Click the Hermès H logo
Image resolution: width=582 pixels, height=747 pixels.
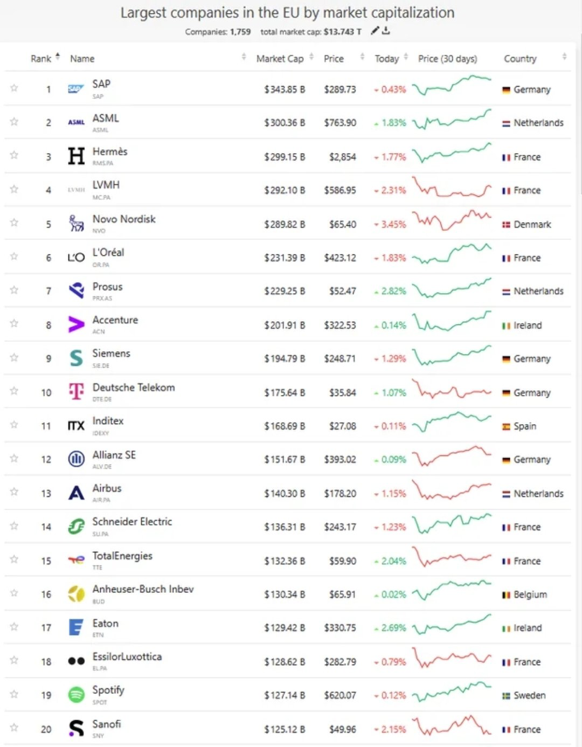point(76,156)
